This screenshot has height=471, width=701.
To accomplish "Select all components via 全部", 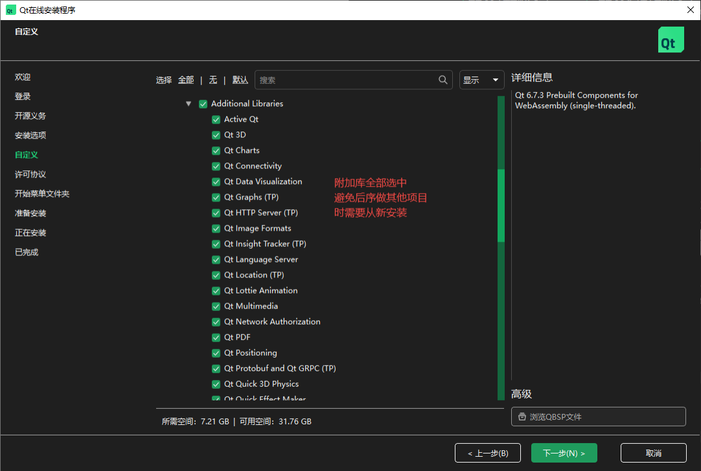I will point(186,80).
